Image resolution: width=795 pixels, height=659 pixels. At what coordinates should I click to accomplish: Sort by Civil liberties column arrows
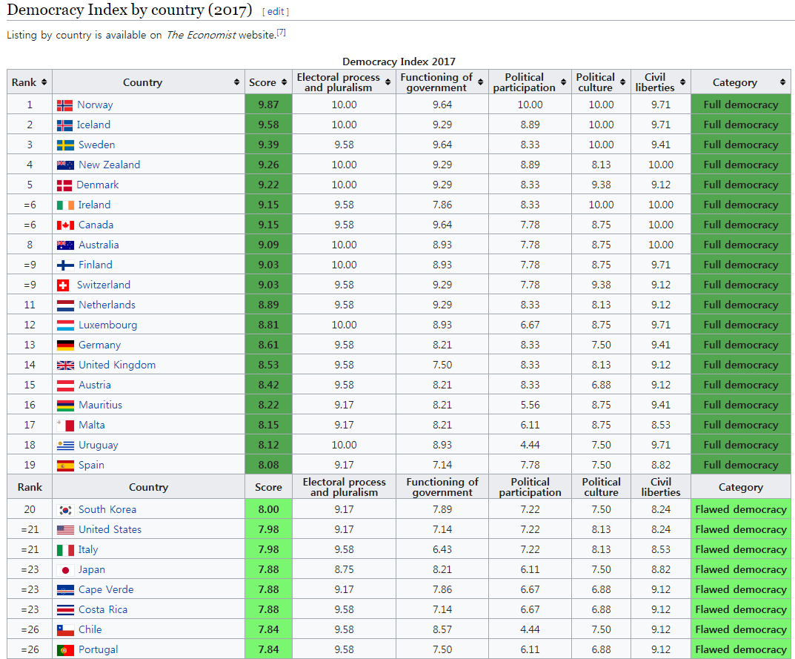point(682,82)
